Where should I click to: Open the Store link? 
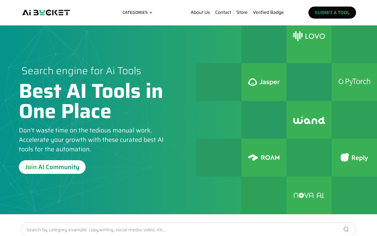pyautogui.click(x=242, y=12)
